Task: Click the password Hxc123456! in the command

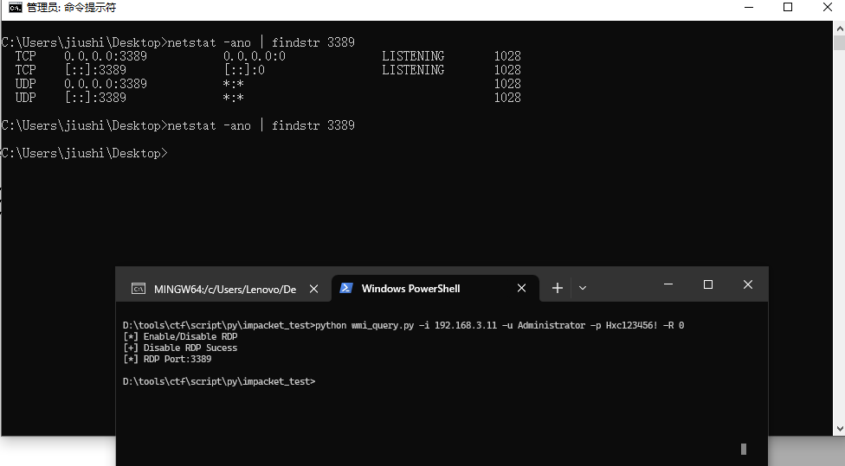Action: [632, 325]
